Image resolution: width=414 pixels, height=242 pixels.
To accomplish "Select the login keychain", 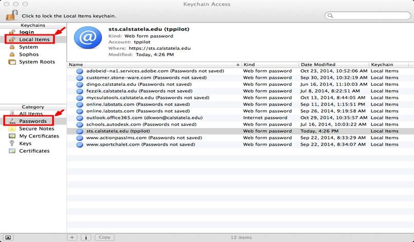I will [26, 32].
